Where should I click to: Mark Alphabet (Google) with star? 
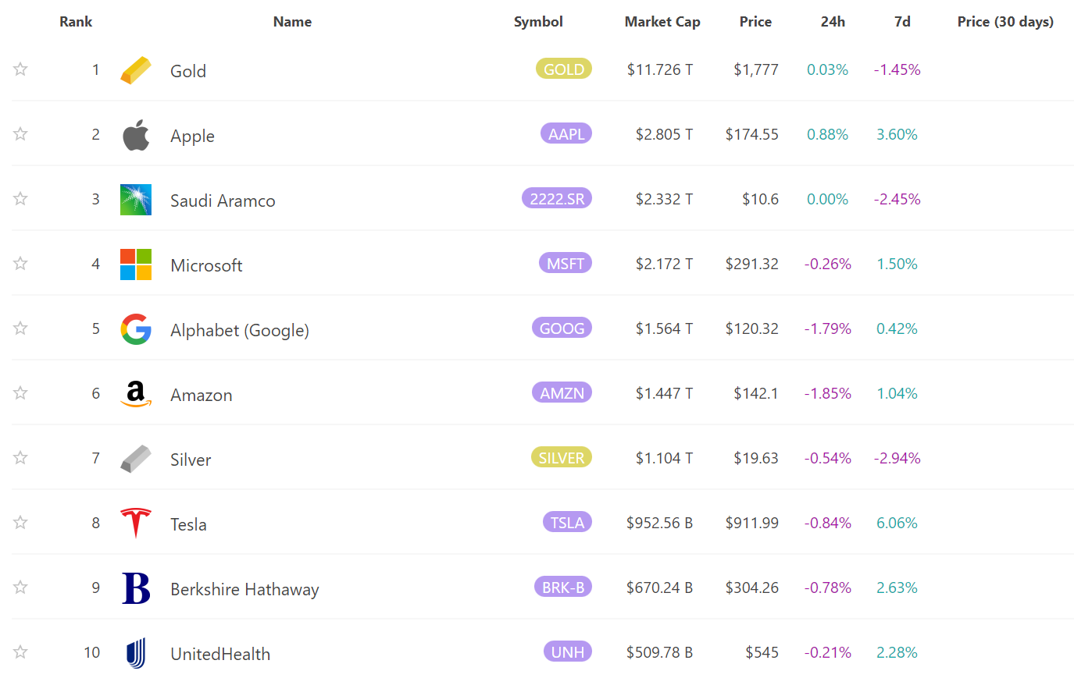tap(20, 328)
